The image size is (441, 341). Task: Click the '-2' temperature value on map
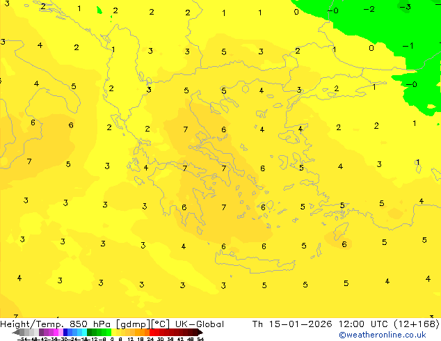coord(369,9)
